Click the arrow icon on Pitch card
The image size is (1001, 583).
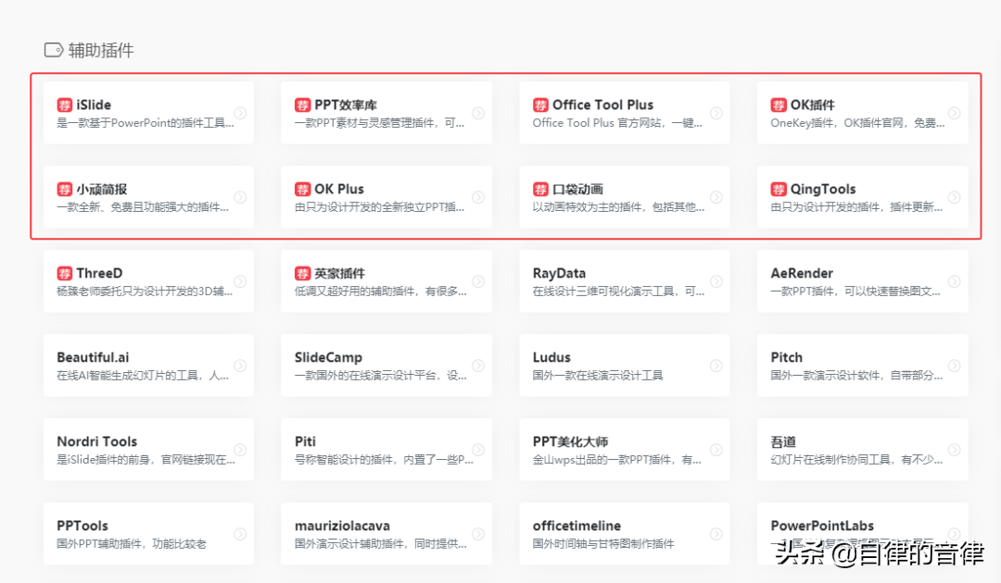coord(955,366)
